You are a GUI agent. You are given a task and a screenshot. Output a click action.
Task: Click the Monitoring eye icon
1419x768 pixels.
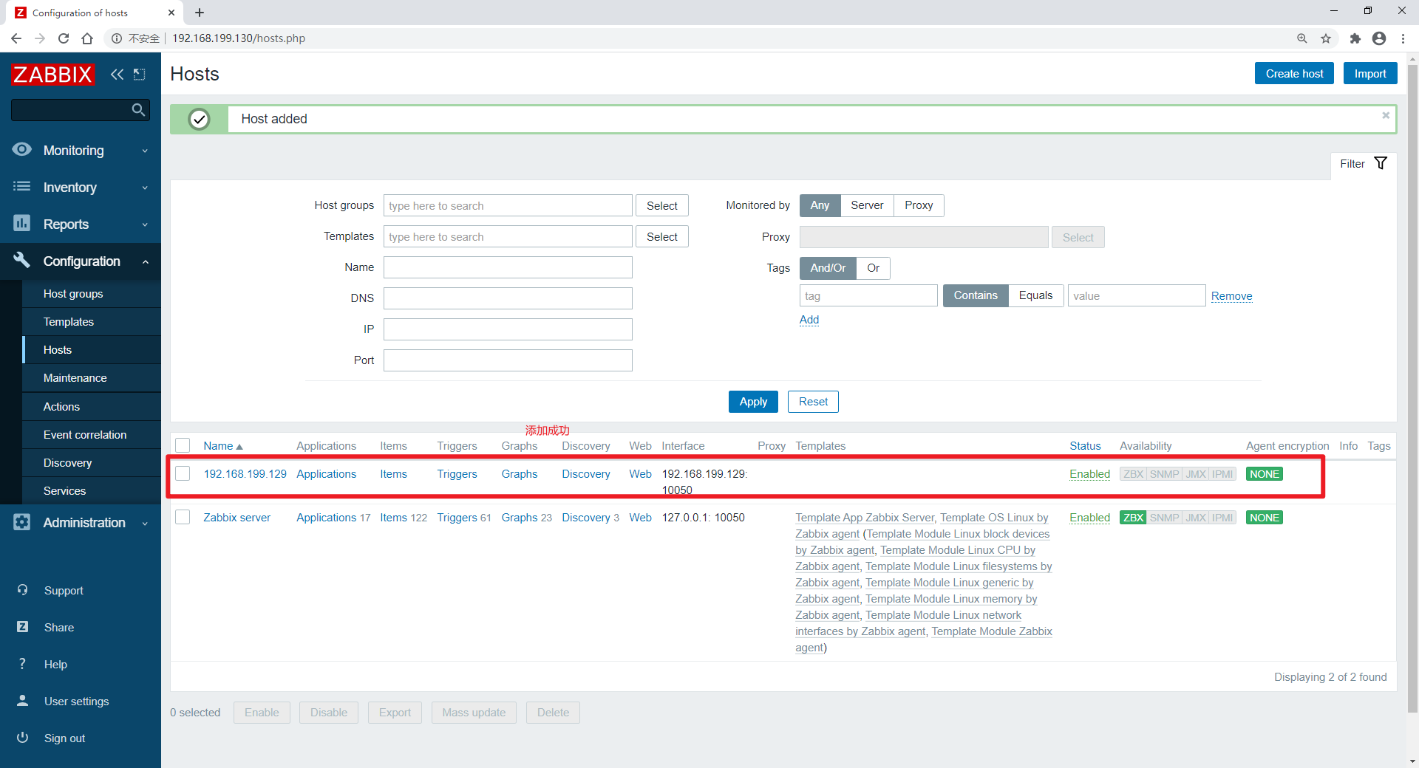click(22, 149)
